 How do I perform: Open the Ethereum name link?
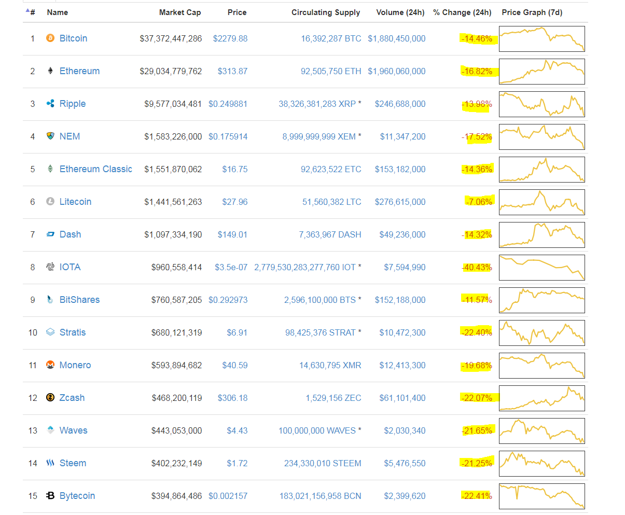79,71
